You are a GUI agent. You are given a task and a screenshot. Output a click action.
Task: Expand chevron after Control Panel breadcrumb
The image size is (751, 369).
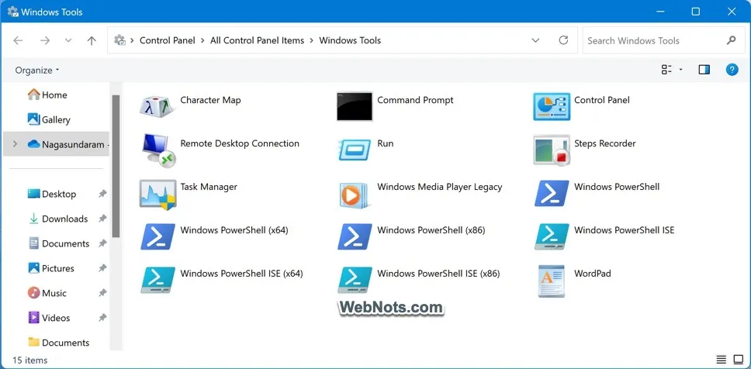pos(202,40)
